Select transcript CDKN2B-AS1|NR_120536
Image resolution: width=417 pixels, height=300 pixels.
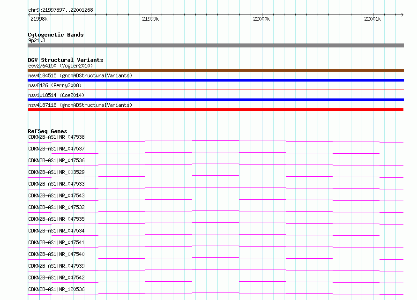click(56, 289)
